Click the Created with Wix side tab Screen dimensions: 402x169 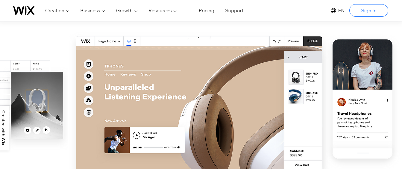[x=4, y=128]
